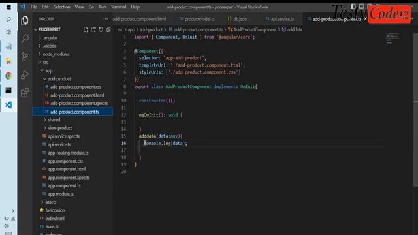Open index.html file
The image size is (418, 235).
[x=55, y=218]
